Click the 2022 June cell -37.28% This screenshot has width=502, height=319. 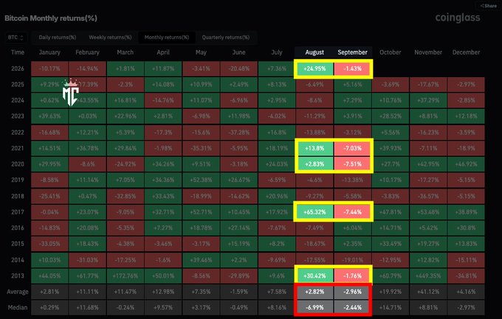coord(239,133)
